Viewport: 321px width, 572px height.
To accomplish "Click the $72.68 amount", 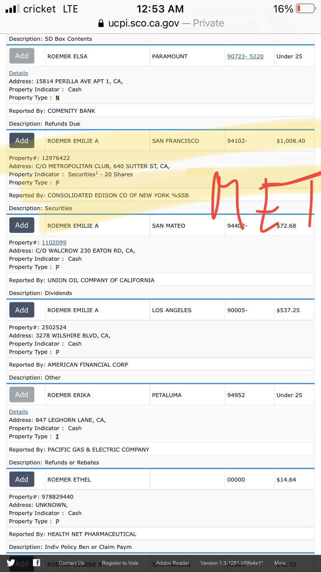I will (x=286, y=226).
